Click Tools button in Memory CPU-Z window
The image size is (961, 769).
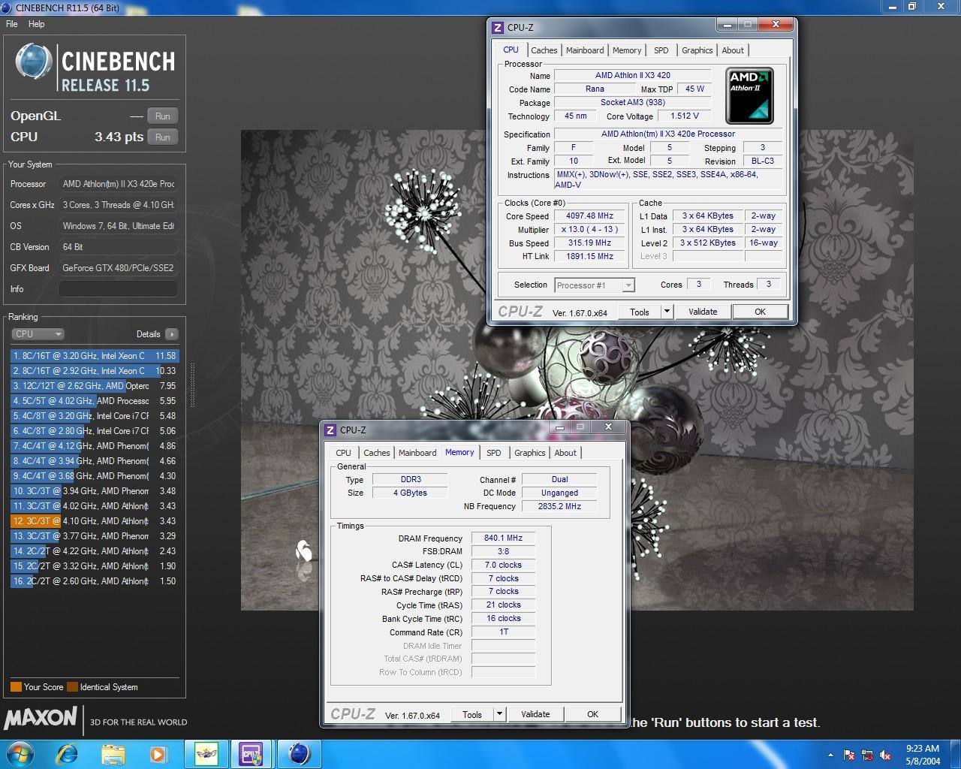472,714
